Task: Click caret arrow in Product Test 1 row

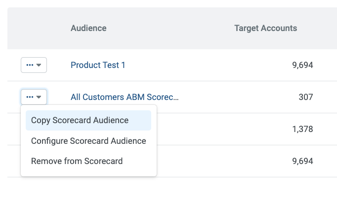Action: [x=39, y=66]
